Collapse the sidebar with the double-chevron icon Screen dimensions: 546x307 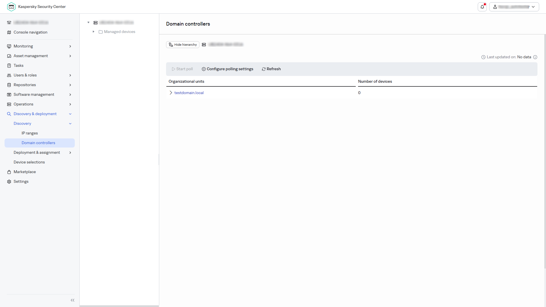(73, 300)
